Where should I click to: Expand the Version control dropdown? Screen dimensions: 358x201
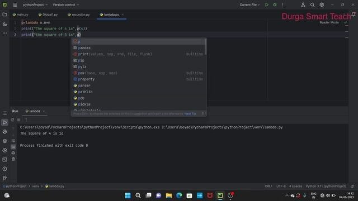(66, 4)
